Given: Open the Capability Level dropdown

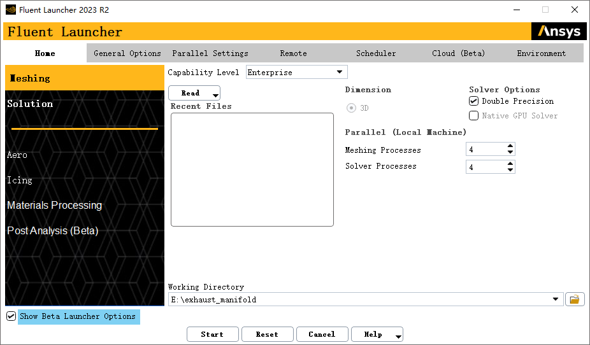Looking at the screenshot, I should pos(339,73).
